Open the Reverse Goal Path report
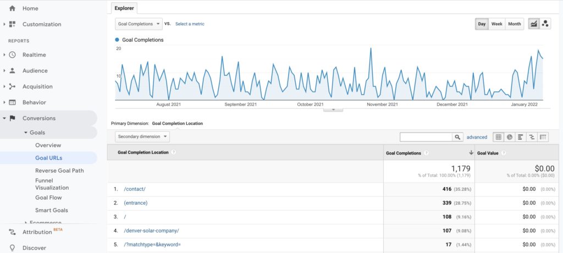 point(59,170)
